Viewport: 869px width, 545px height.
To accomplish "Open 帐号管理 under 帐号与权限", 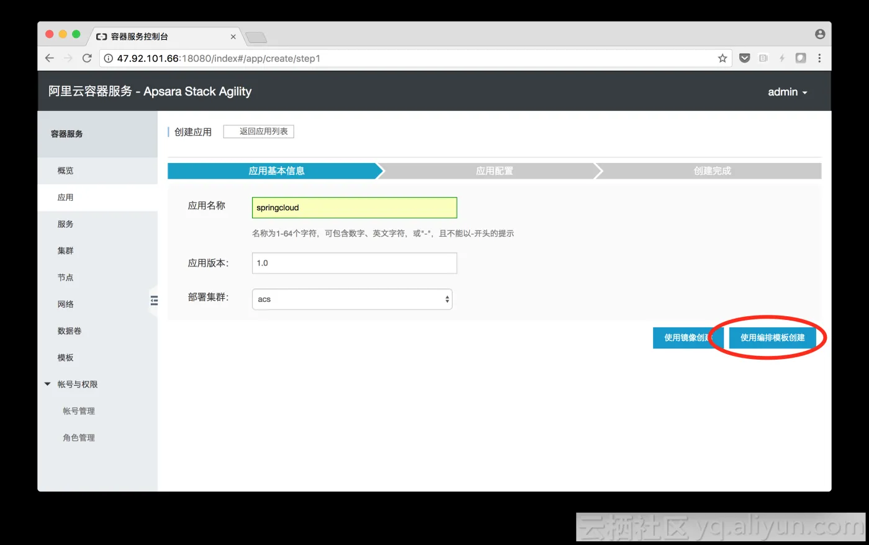I will tap(79, 411).
